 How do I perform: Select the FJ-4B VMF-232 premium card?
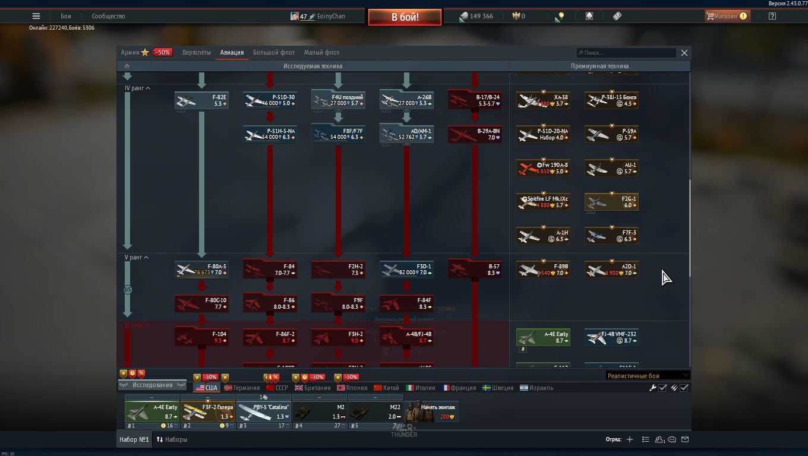[x=611, y=337]
